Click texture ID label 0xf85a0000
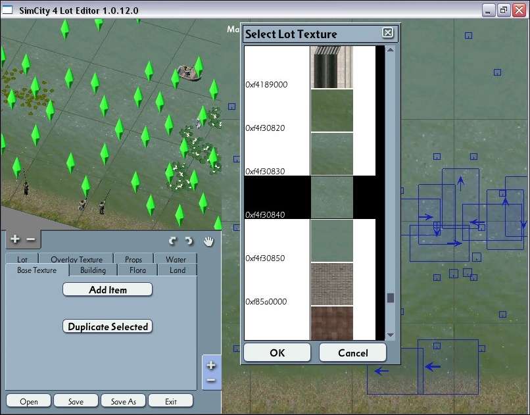The height and width of the screenshot is (415, 530). coord(266,301)
